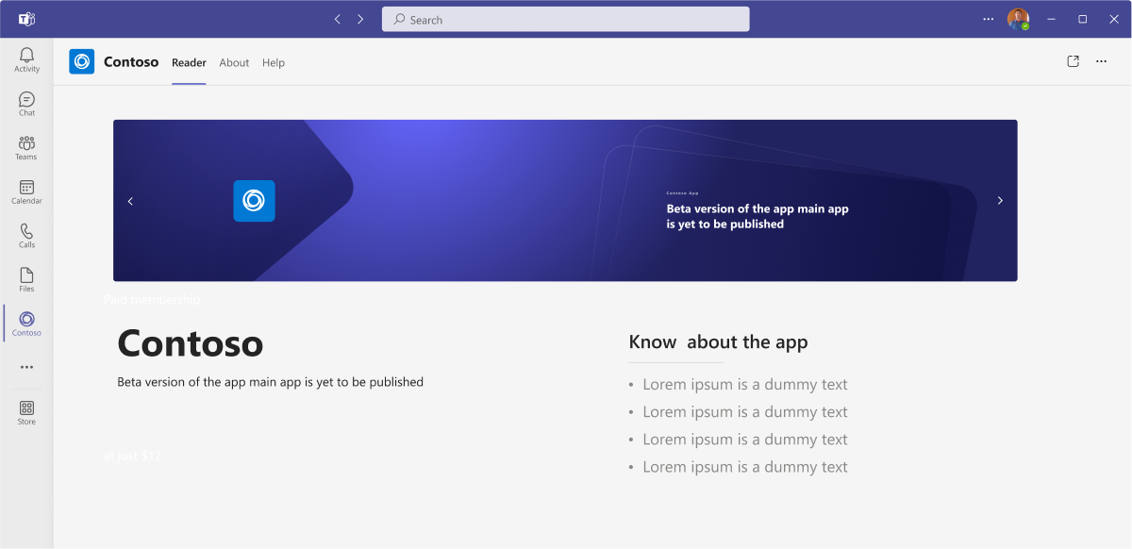This screenshot has height=549, width=1132.
Task: Open Calls from sidebar
Action: click(x=26, y=235)
